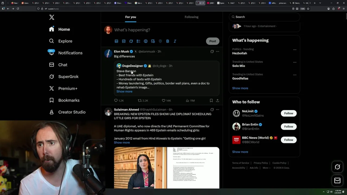Repost Elon Musk's post (2.2K)

pos(143,100)
